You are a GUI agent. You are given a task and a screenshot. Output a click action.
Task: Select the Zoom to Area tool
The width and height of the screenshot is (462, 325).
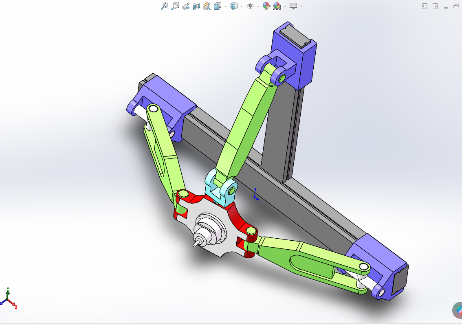175,6
